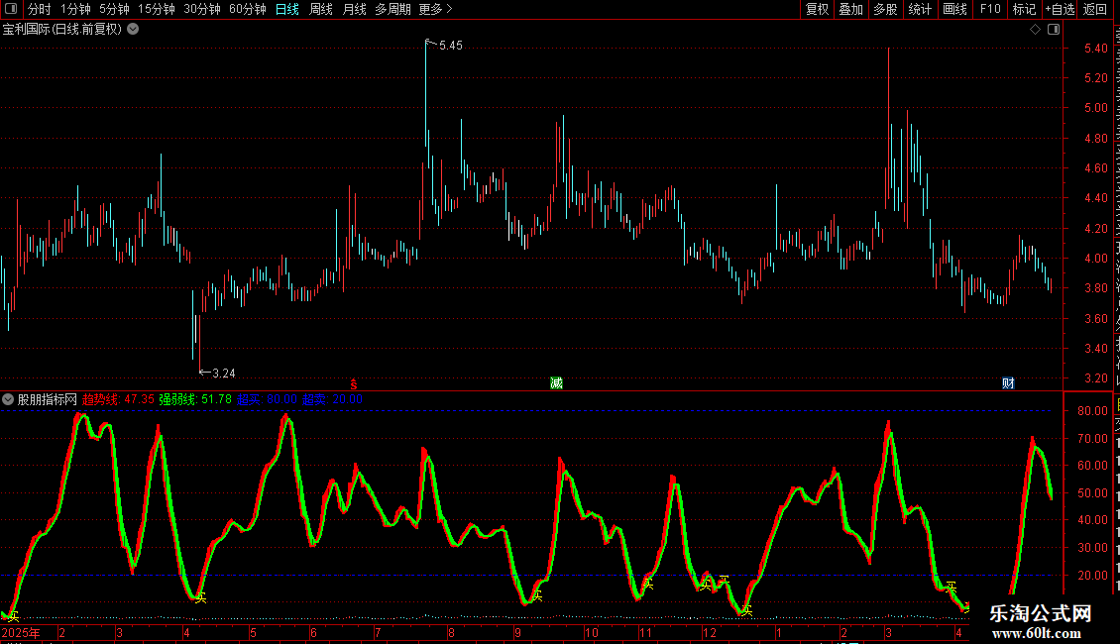Image resolution: width=1120 pixels, height=644 pixels.
Task: Click the 50.00 indicator axis value
Action: pyautogui.click(x=1093, y=493)
